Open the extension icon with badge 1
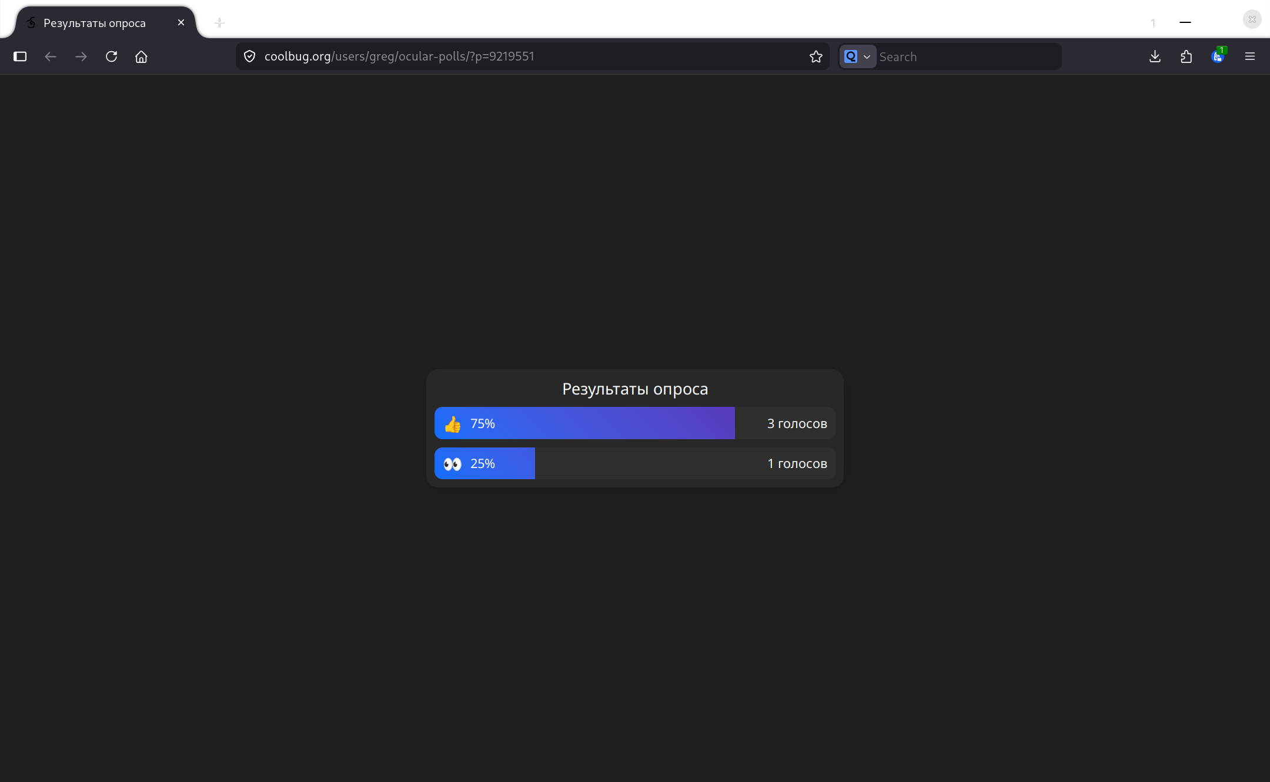The width and height of the screenshot is (1270, 782). (x=1218, y=56)
